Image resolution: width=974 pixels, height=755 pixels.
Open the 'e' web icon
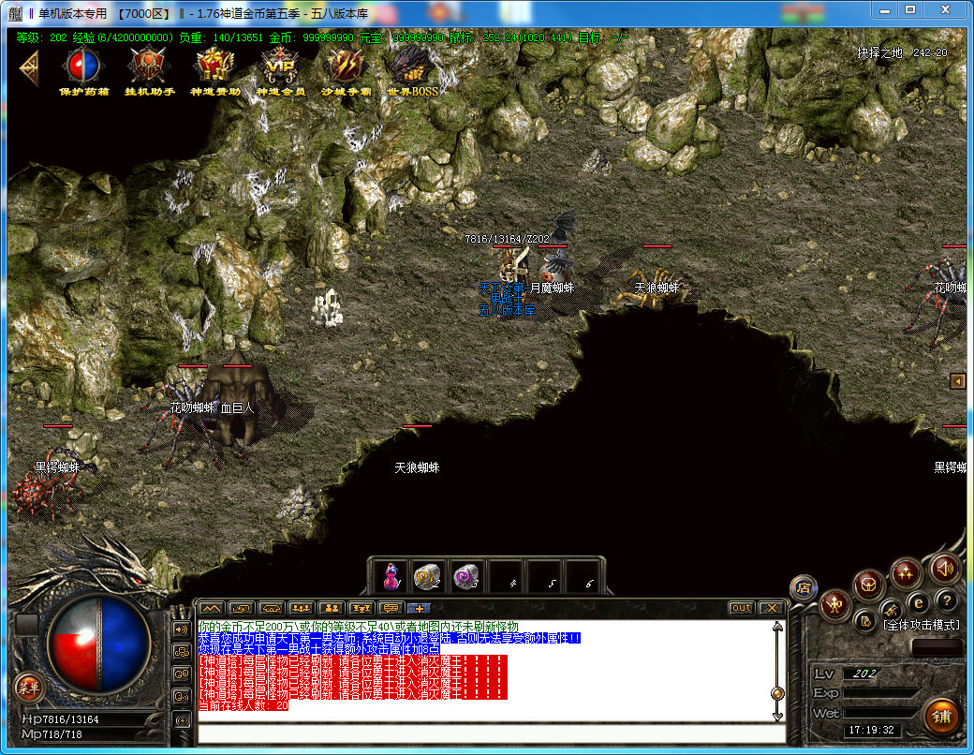[x=918, y=602]
